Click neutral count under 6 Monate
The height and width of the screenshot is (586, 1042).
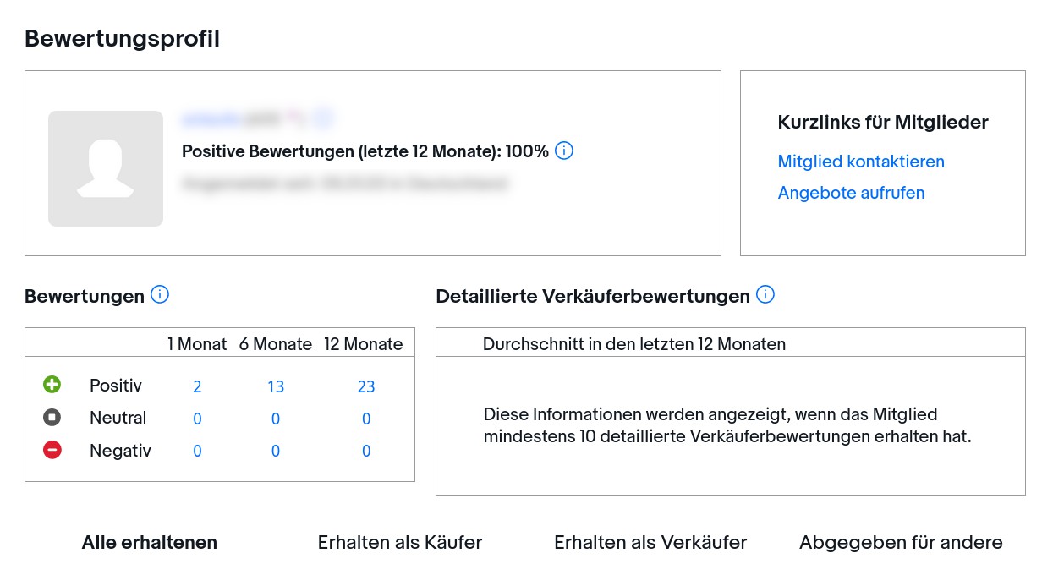276,419
